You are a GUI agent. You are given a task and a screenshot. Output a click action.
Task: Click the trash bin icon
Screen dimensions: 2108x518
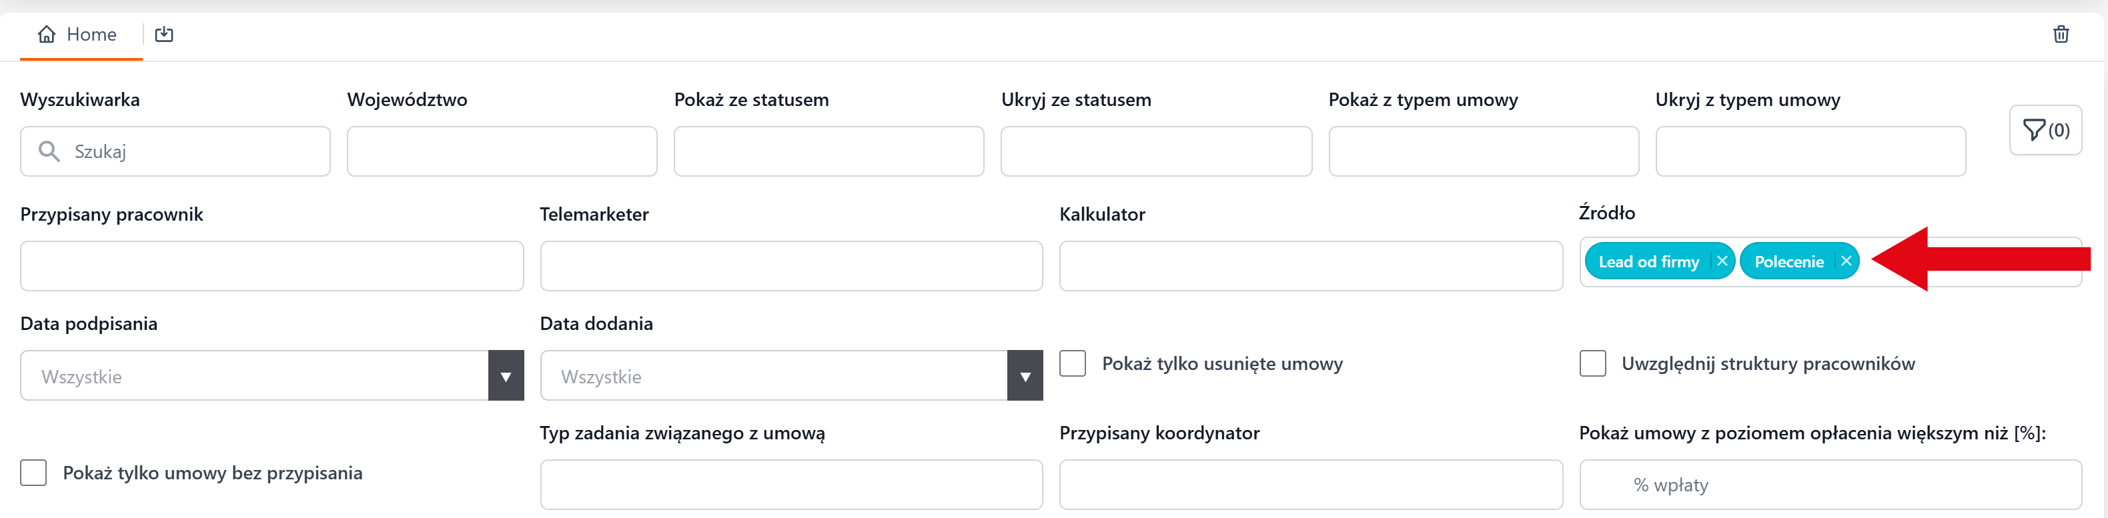point(2061,35)
